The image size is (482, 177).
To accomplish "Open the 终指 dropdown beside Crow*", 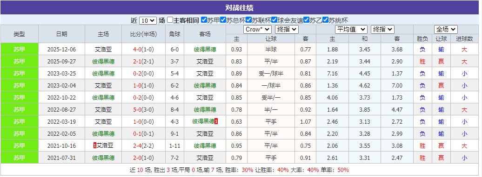I will [287, 29].
